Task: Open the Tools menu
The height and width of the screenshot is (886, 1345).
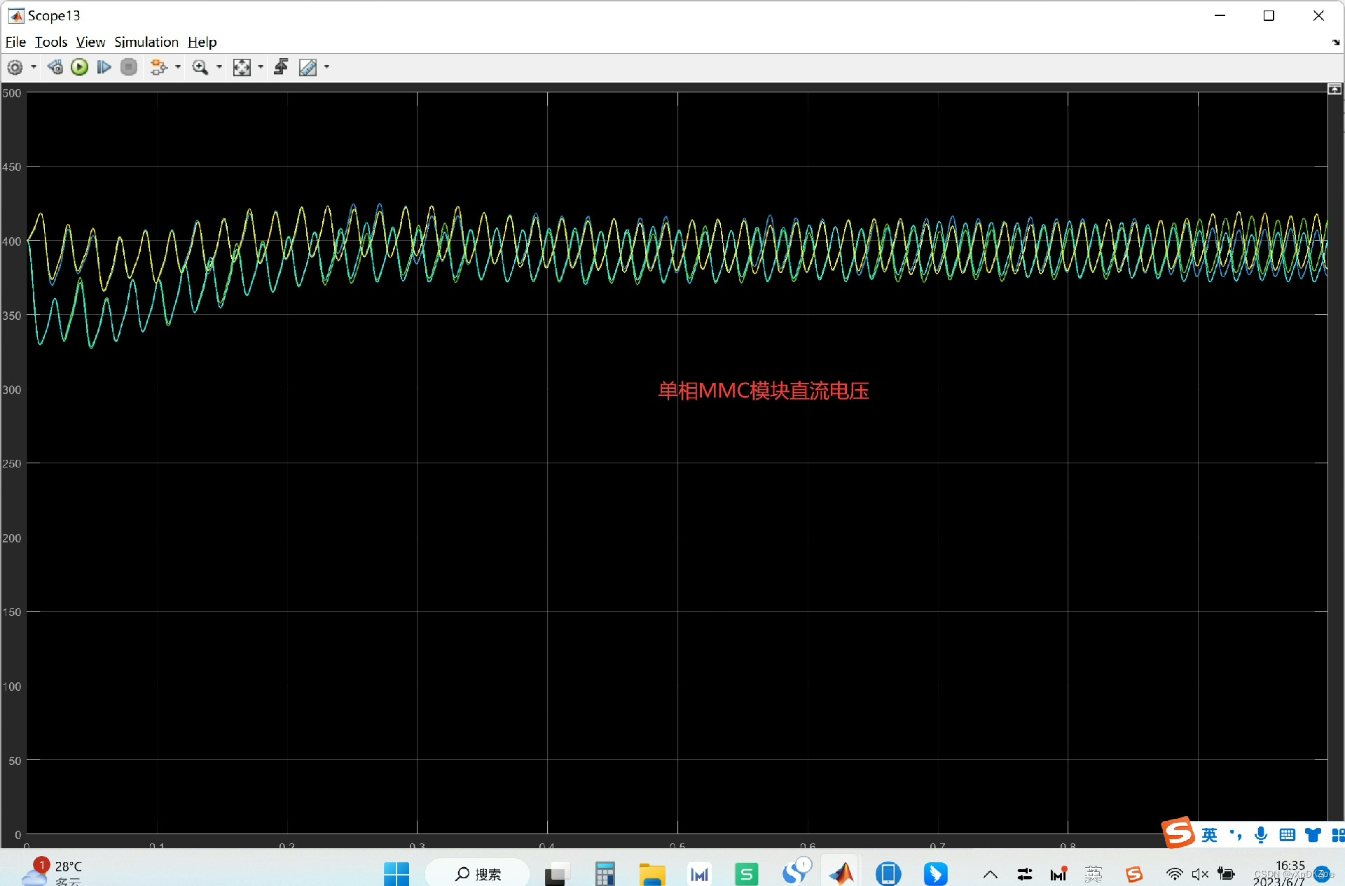Action: (x=51, y=42)
